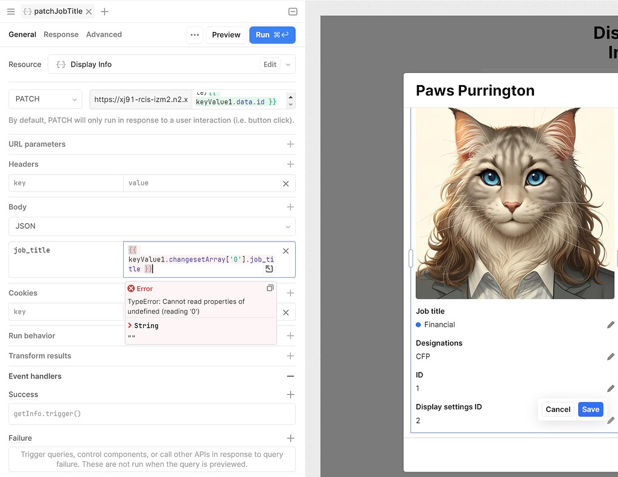Copy the error message
The image size is (618, 477).
pos(270,289)
